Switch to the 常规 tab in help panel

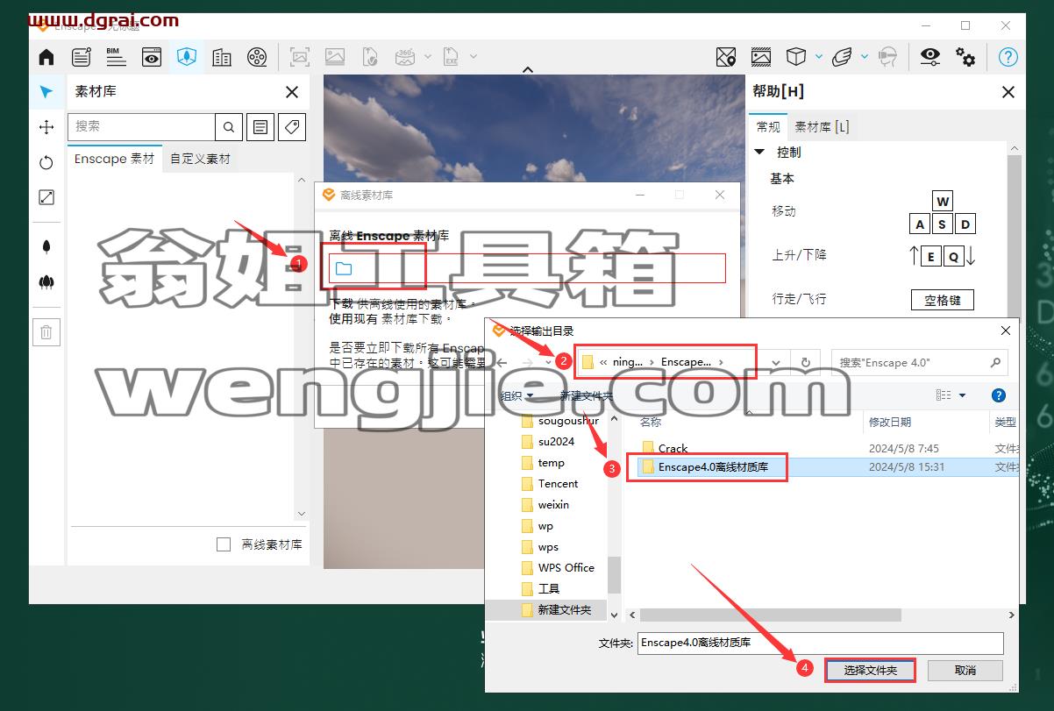(768, 127)
